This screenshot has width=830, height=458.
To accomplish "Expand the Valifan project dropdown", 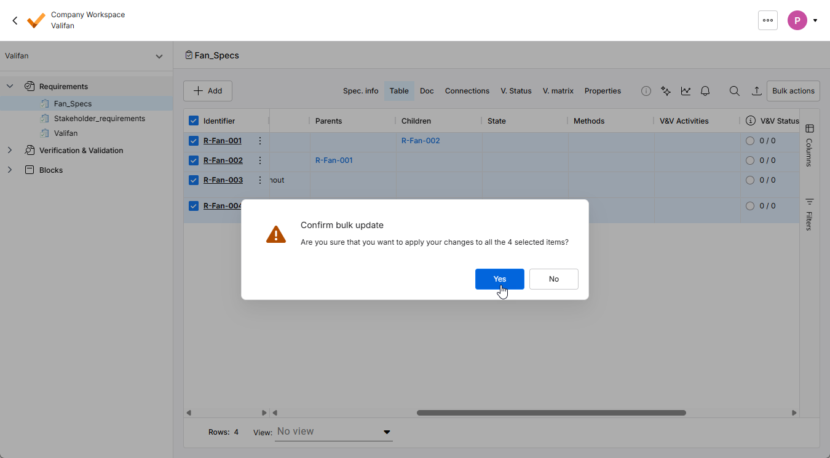I will tap(159, 57).
